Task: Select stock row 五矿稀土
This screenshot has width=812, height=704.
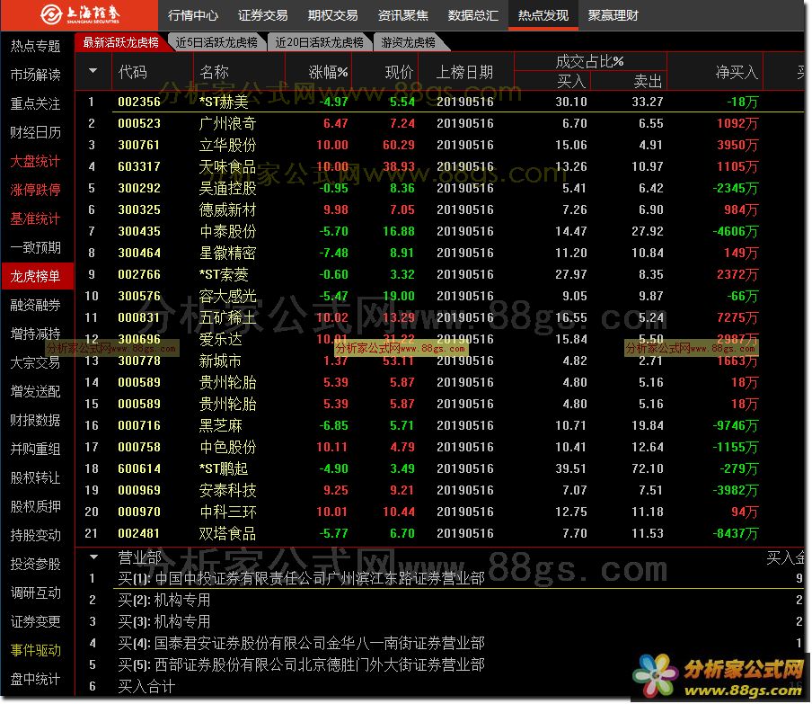Action: coord(440,317)
